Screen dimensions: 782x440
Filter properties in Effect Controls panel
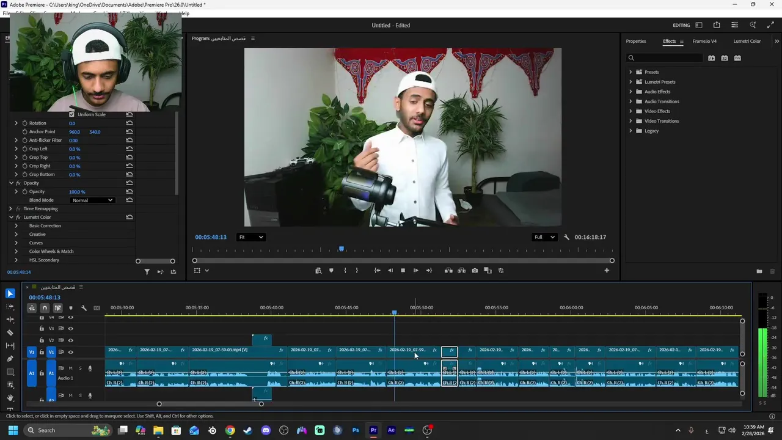pyautogui.click(x=147, y=272)
